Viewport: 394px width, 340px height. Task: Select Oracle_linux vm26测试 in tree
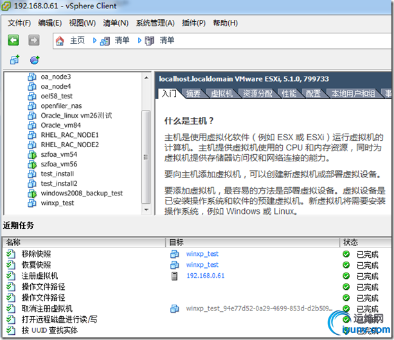(76, 116)
